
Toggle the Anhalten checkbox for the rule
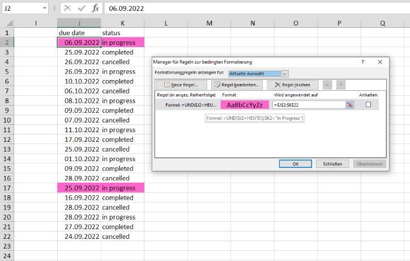[x=369, y=104]
